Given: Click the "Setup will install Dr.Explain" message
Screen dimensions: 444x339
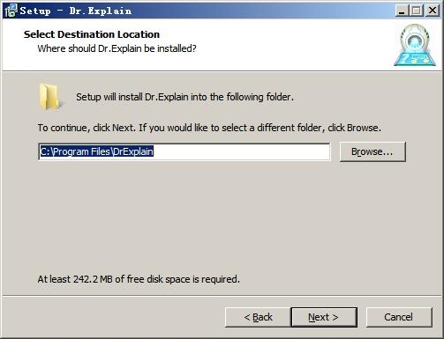Looking at the screenshot, I should click(184, 97).
